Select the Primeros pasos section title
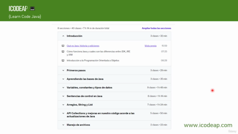The height and width of the screenshot is (134, 238). tap(76, 70)
